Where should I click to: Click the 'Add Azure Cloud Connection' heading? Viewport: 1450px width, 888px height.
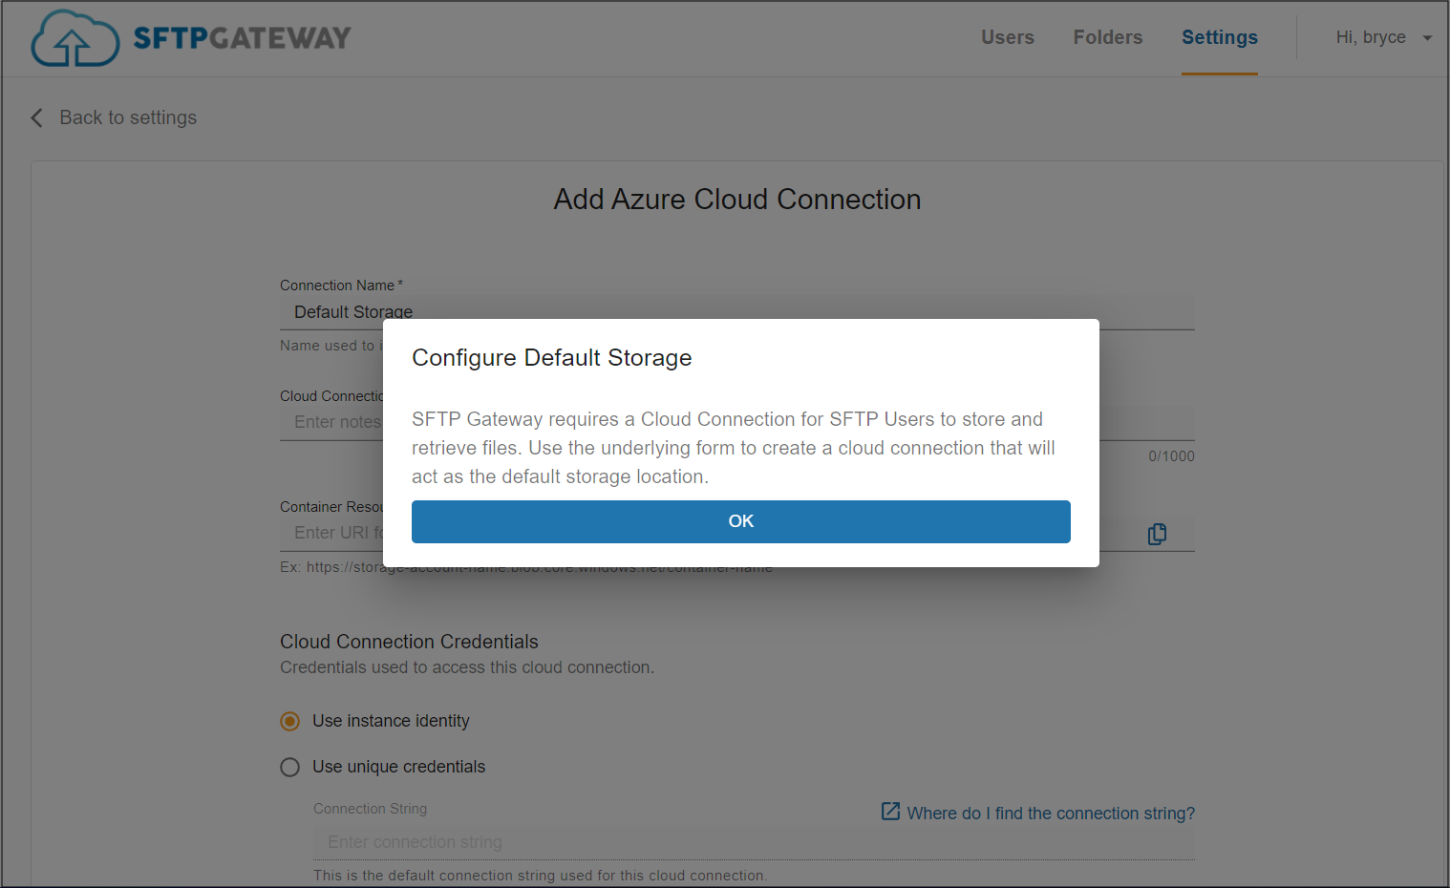point(737,200)
